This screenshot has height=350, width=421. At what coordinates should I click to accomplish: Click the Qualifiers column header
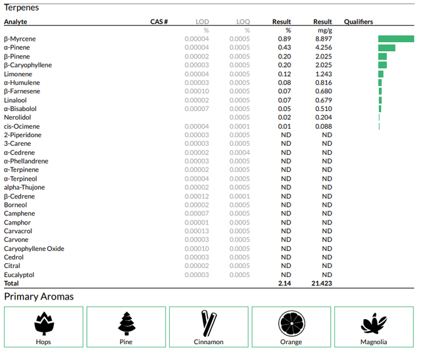coord(359,22)
